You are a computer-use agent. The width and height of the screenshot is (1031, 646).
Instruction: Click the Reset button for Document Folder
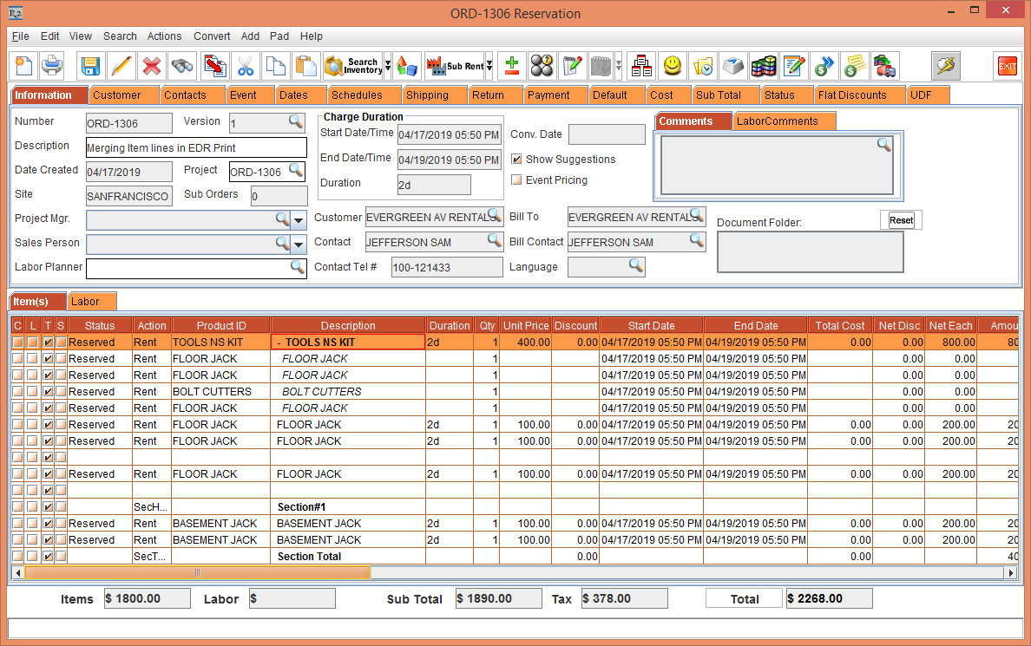point(901,220)
